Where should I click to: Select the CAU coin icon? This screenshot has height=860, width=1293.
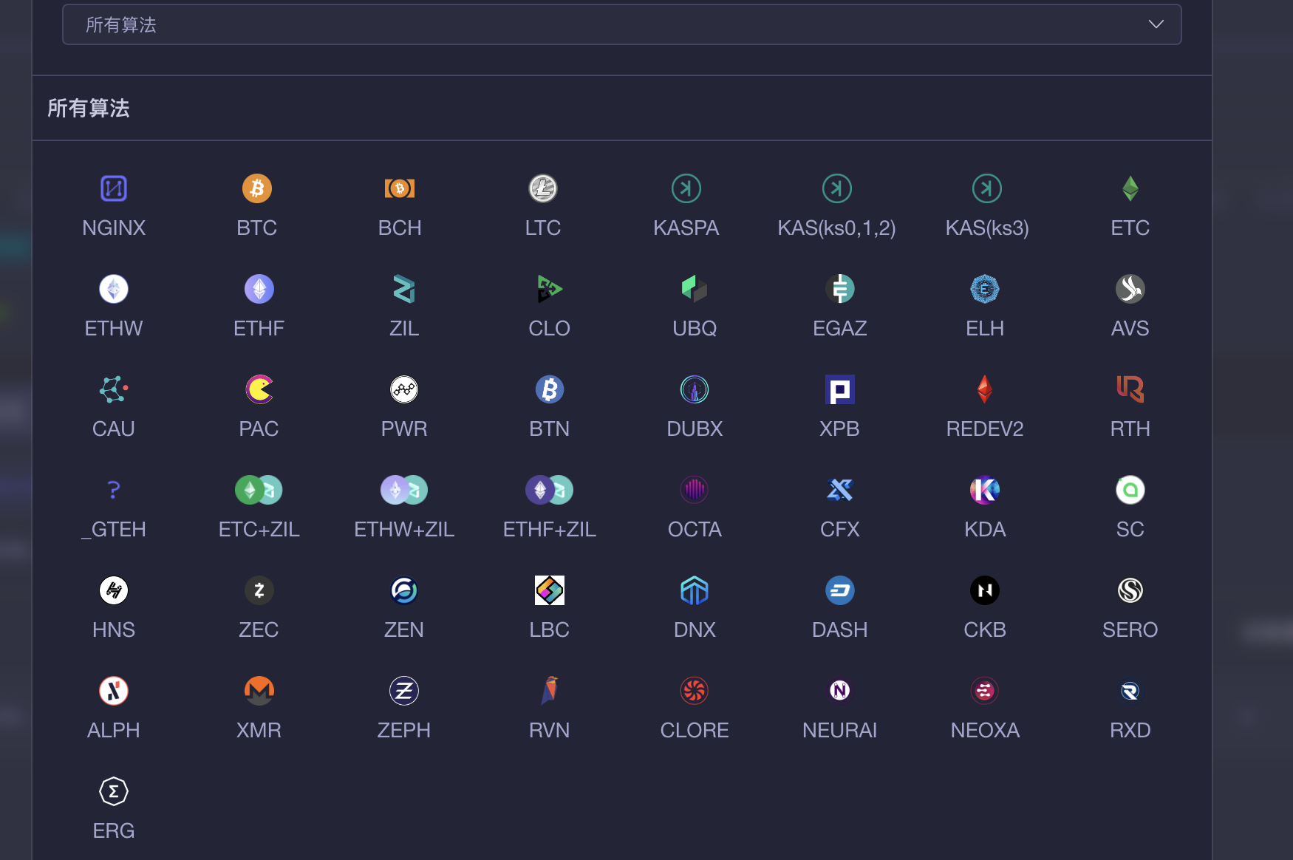pos(114,389)
